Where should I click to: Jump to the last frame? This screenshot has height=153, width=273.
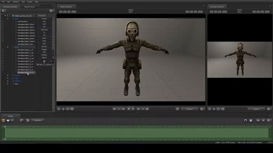[x=147, y=109]
